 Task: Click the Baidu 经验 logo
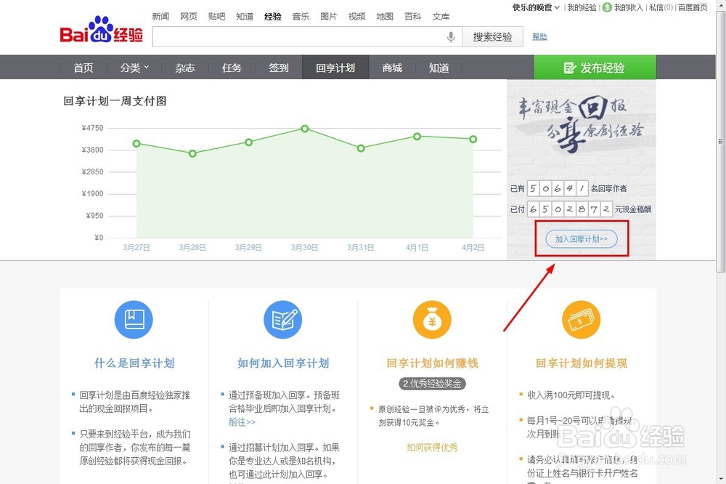pos(100,31)
